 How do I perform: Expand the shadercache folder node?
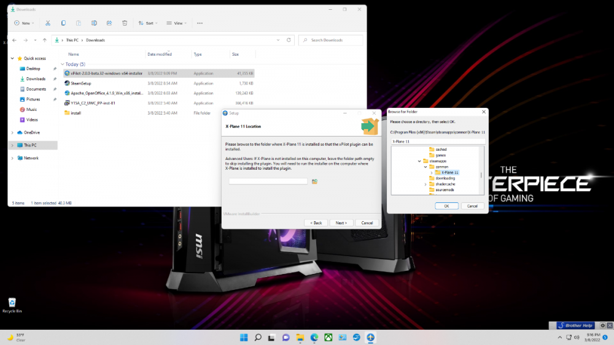tap(426, 184)
